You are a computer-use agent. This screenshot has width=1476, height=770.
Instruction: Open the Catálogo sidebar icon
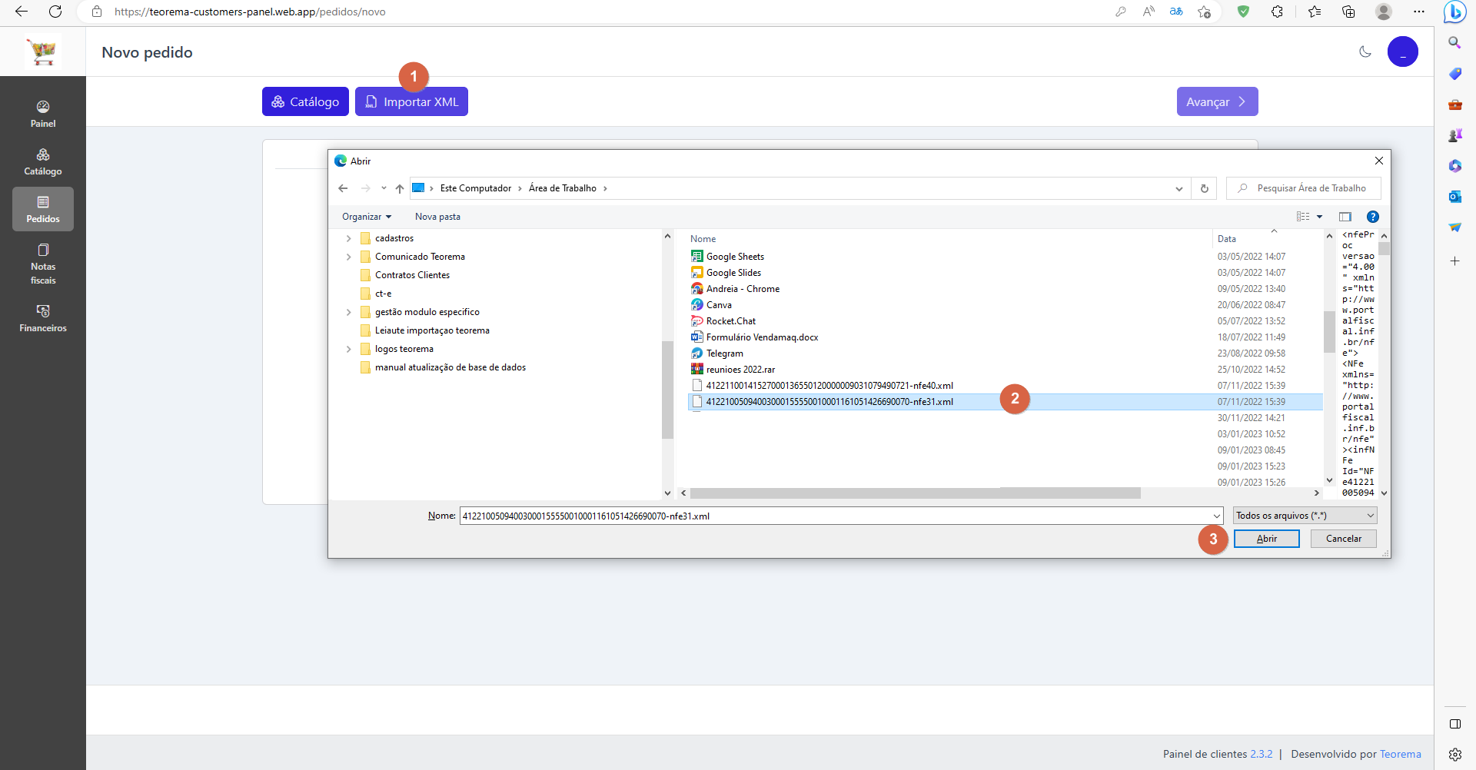43,161
